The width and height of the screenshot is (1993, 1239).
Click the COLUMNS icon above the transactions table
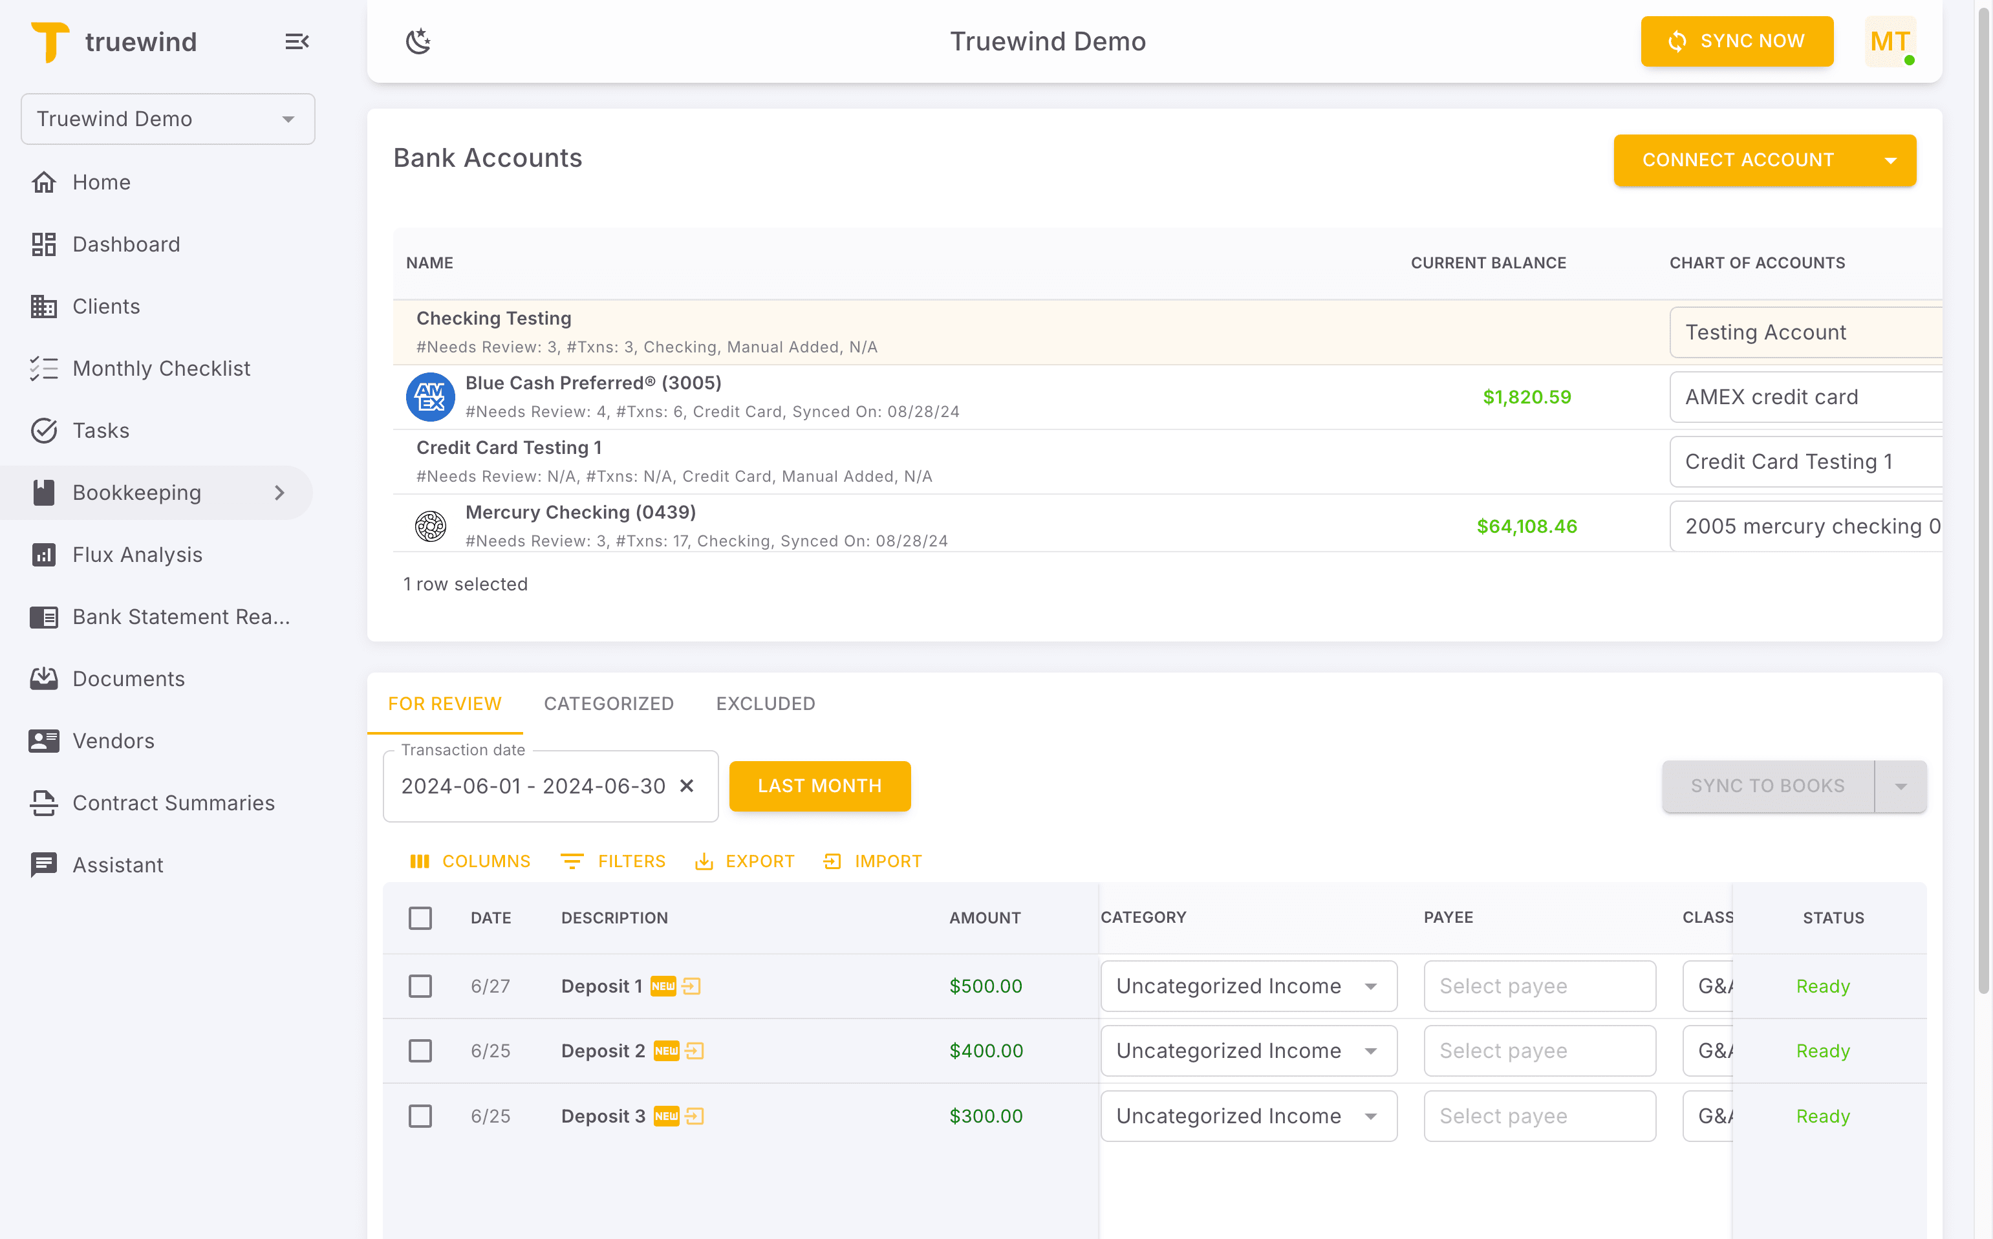[x=421, y=861]
